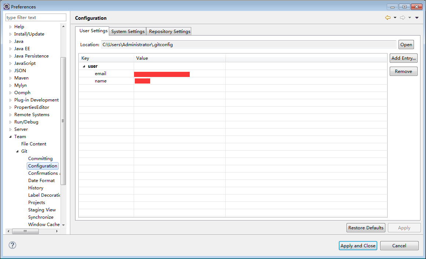Select Projects under Git
Image resolution: width=426 pixels, height=259 pixels.
pos(36,203)
